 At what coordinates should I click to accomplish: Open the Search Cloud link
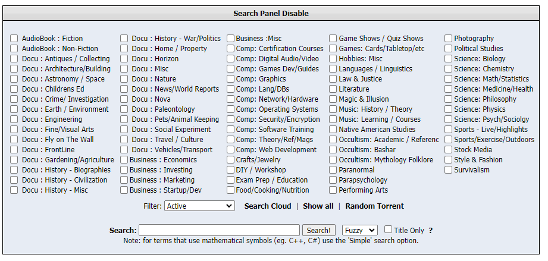[x=268, y=206]
